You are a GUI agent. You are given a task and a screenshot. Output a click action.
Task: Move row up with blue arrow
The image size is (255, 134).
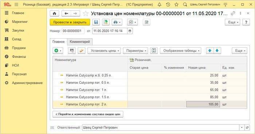[210, 51]
